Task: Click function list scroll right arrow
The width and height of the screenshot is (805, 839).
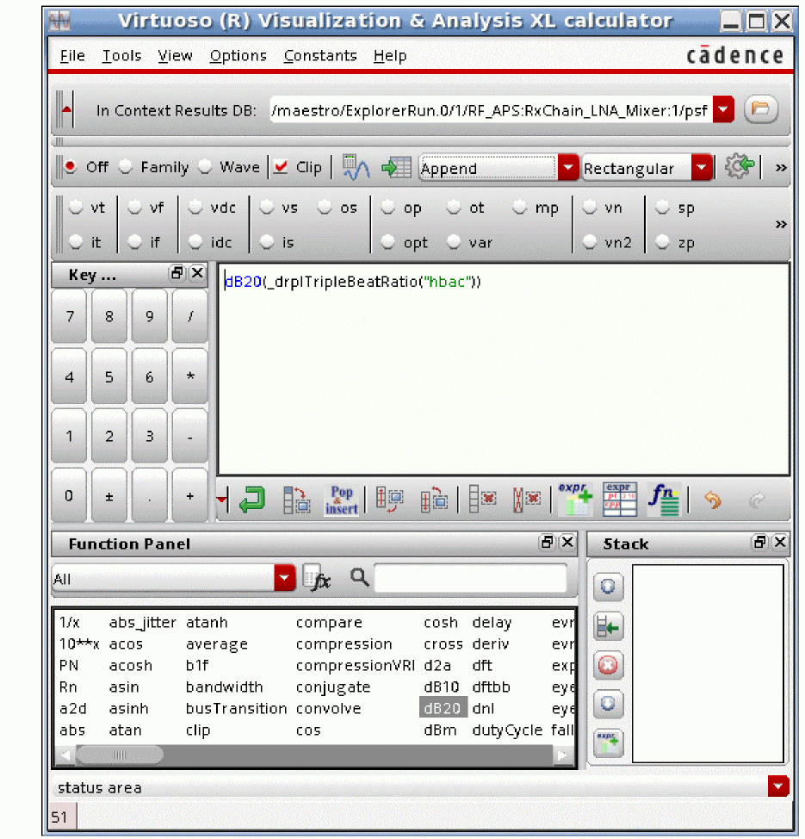Action: pyautogui.click(x=561, y=755)
